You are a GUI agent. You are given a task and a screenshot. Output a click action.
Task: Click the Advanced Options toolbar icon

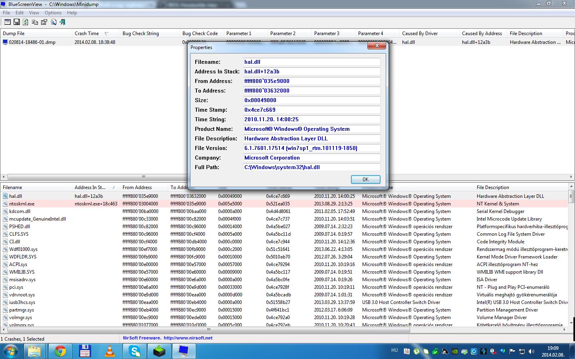(x=8, y=22)
